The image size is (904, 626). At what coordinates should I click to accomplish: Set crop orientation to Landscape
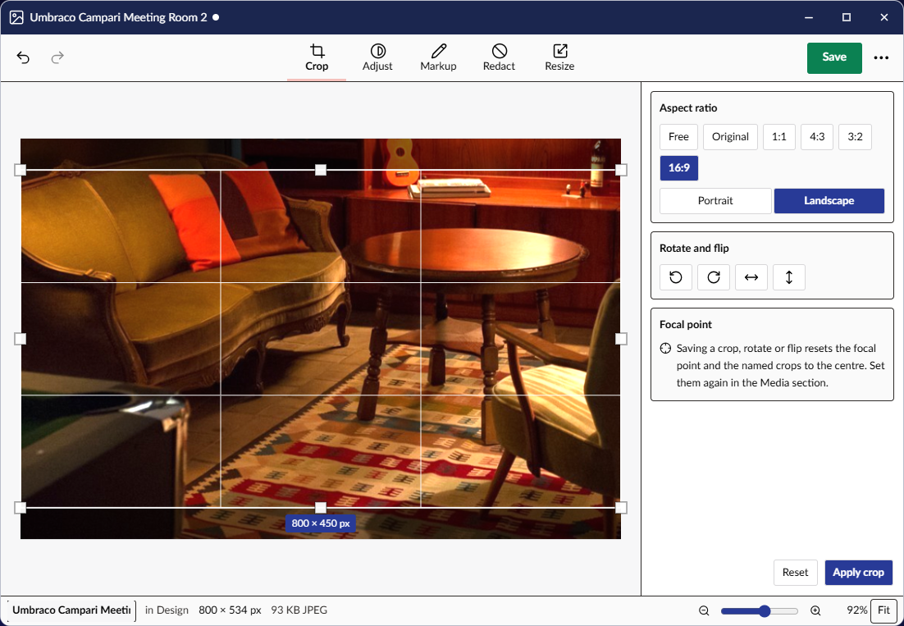[829, 200]
